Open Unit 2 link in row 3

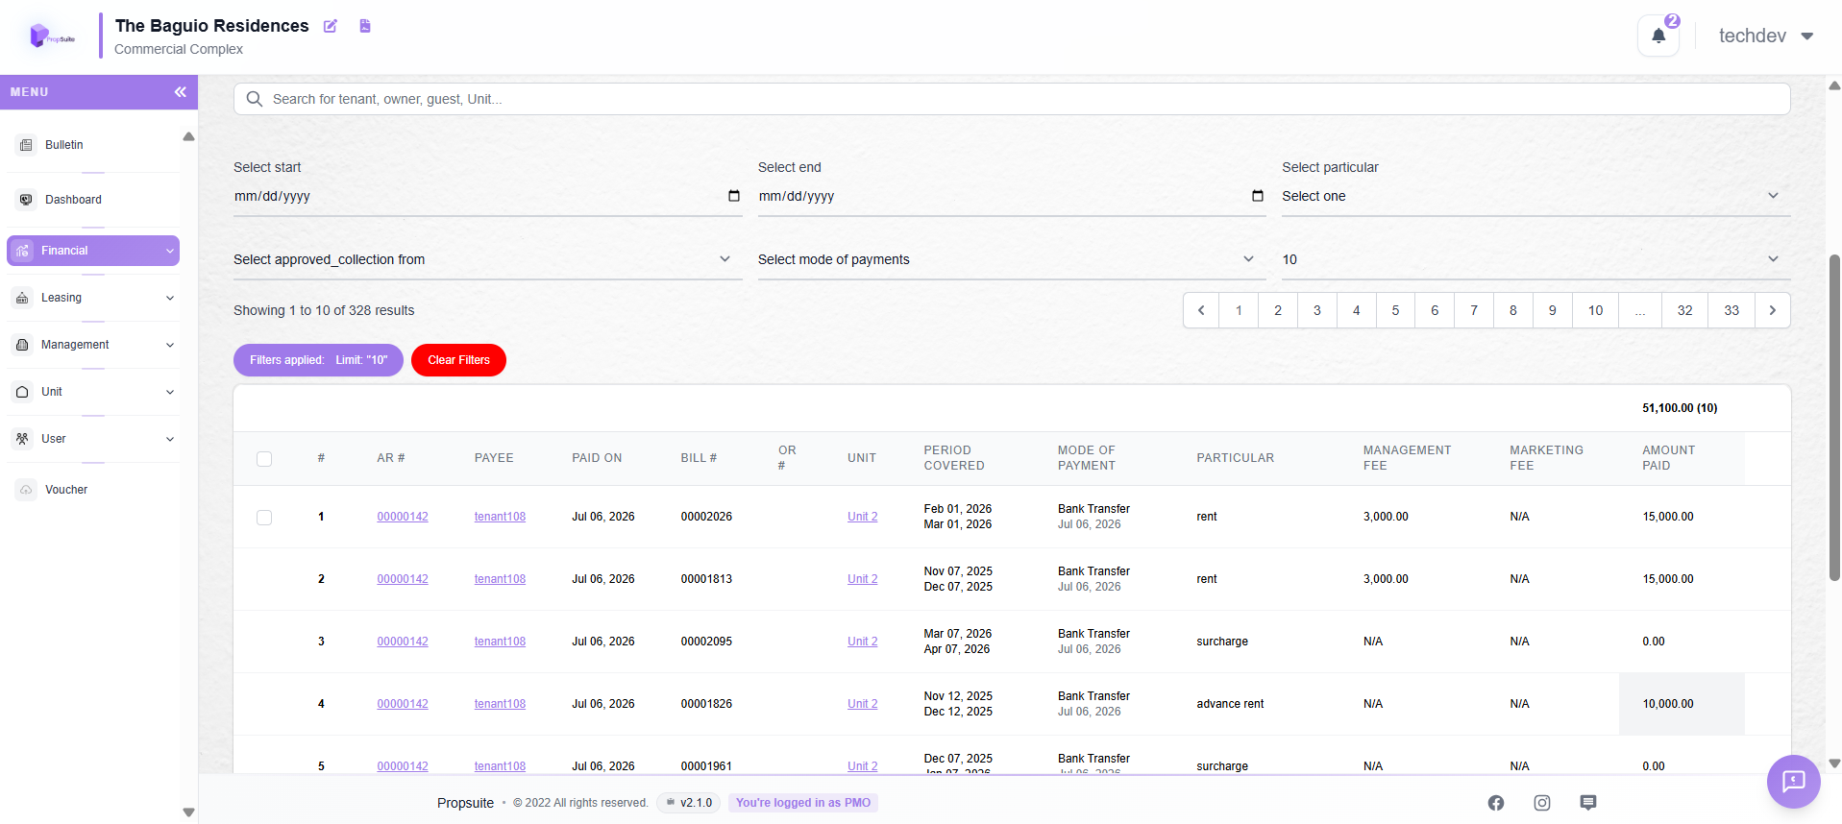[x=862, y=642]
